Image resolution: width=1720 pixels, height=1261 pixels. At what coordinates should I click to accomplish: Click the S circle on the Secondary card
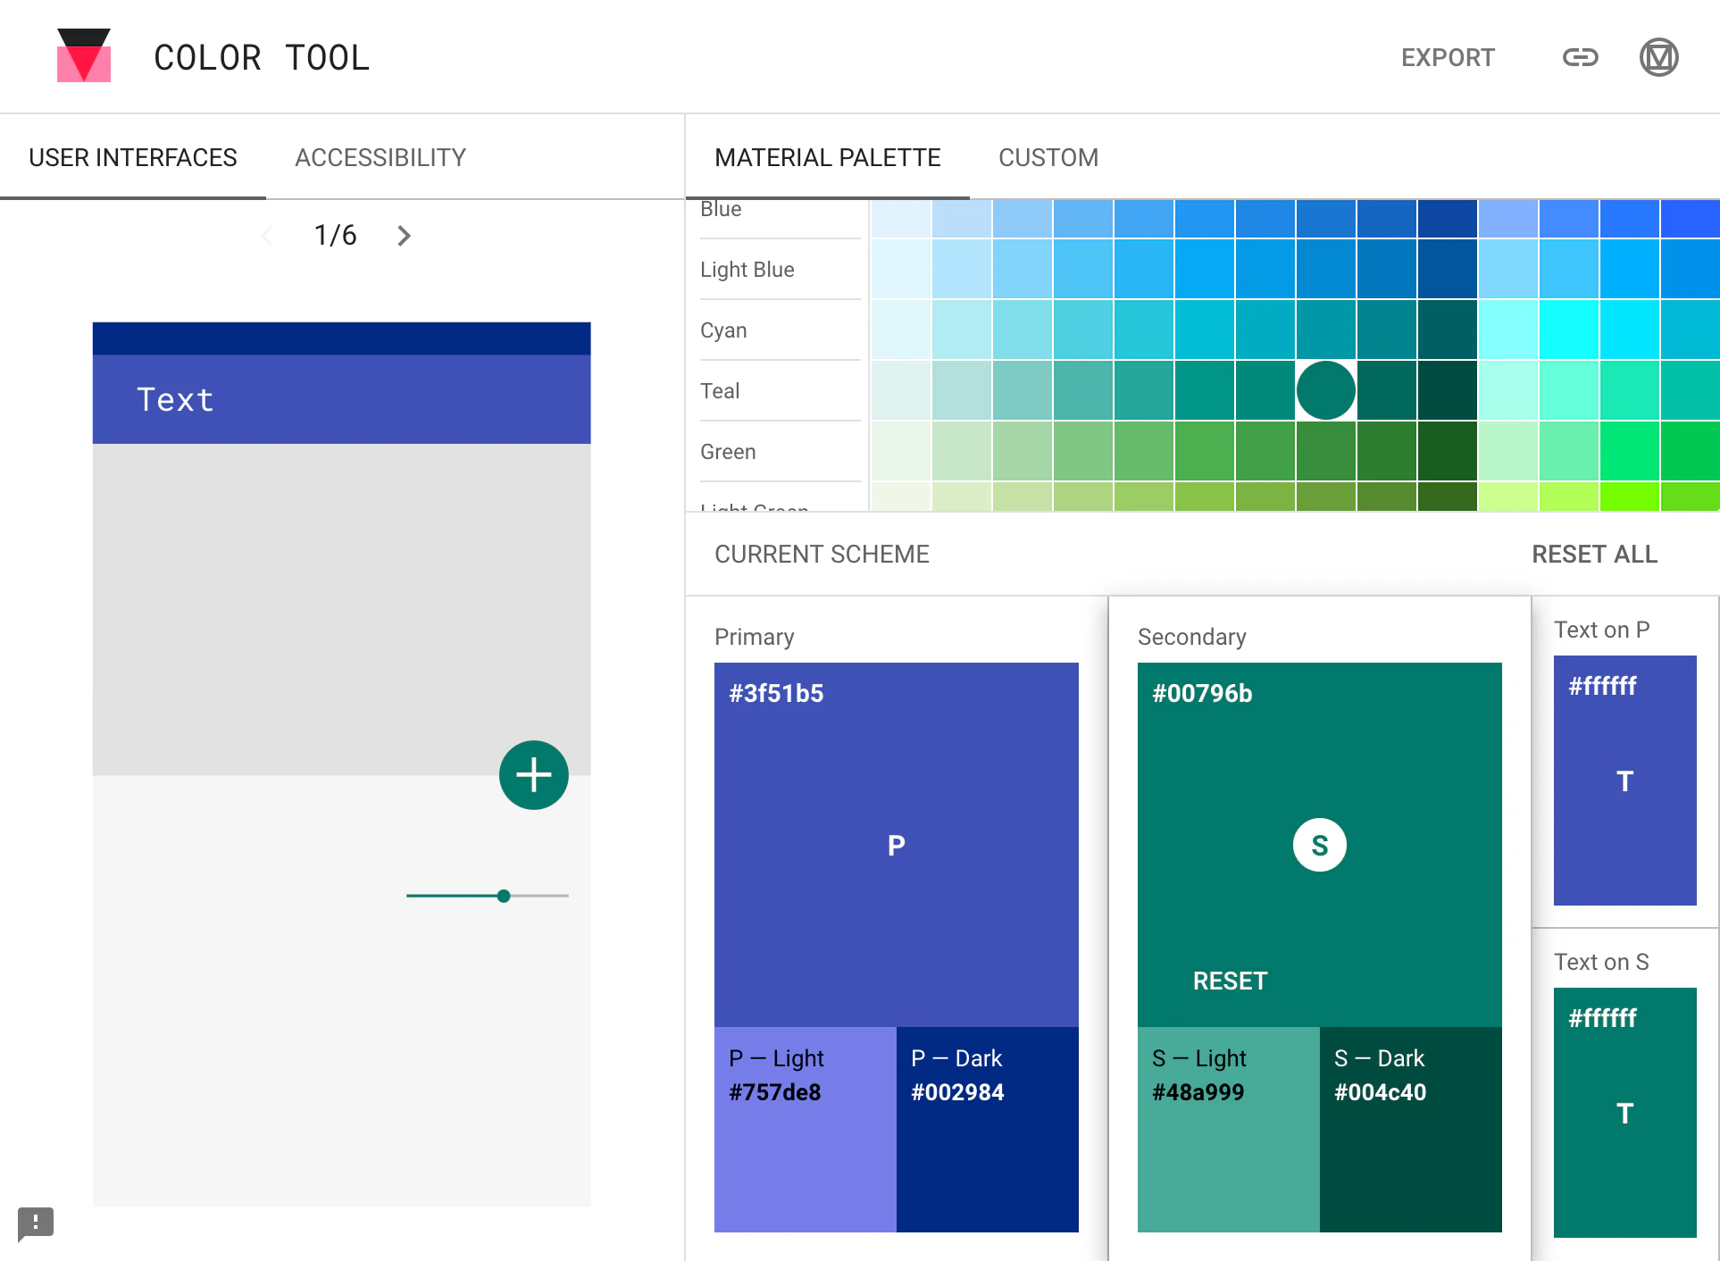(x=1319, y=844)
